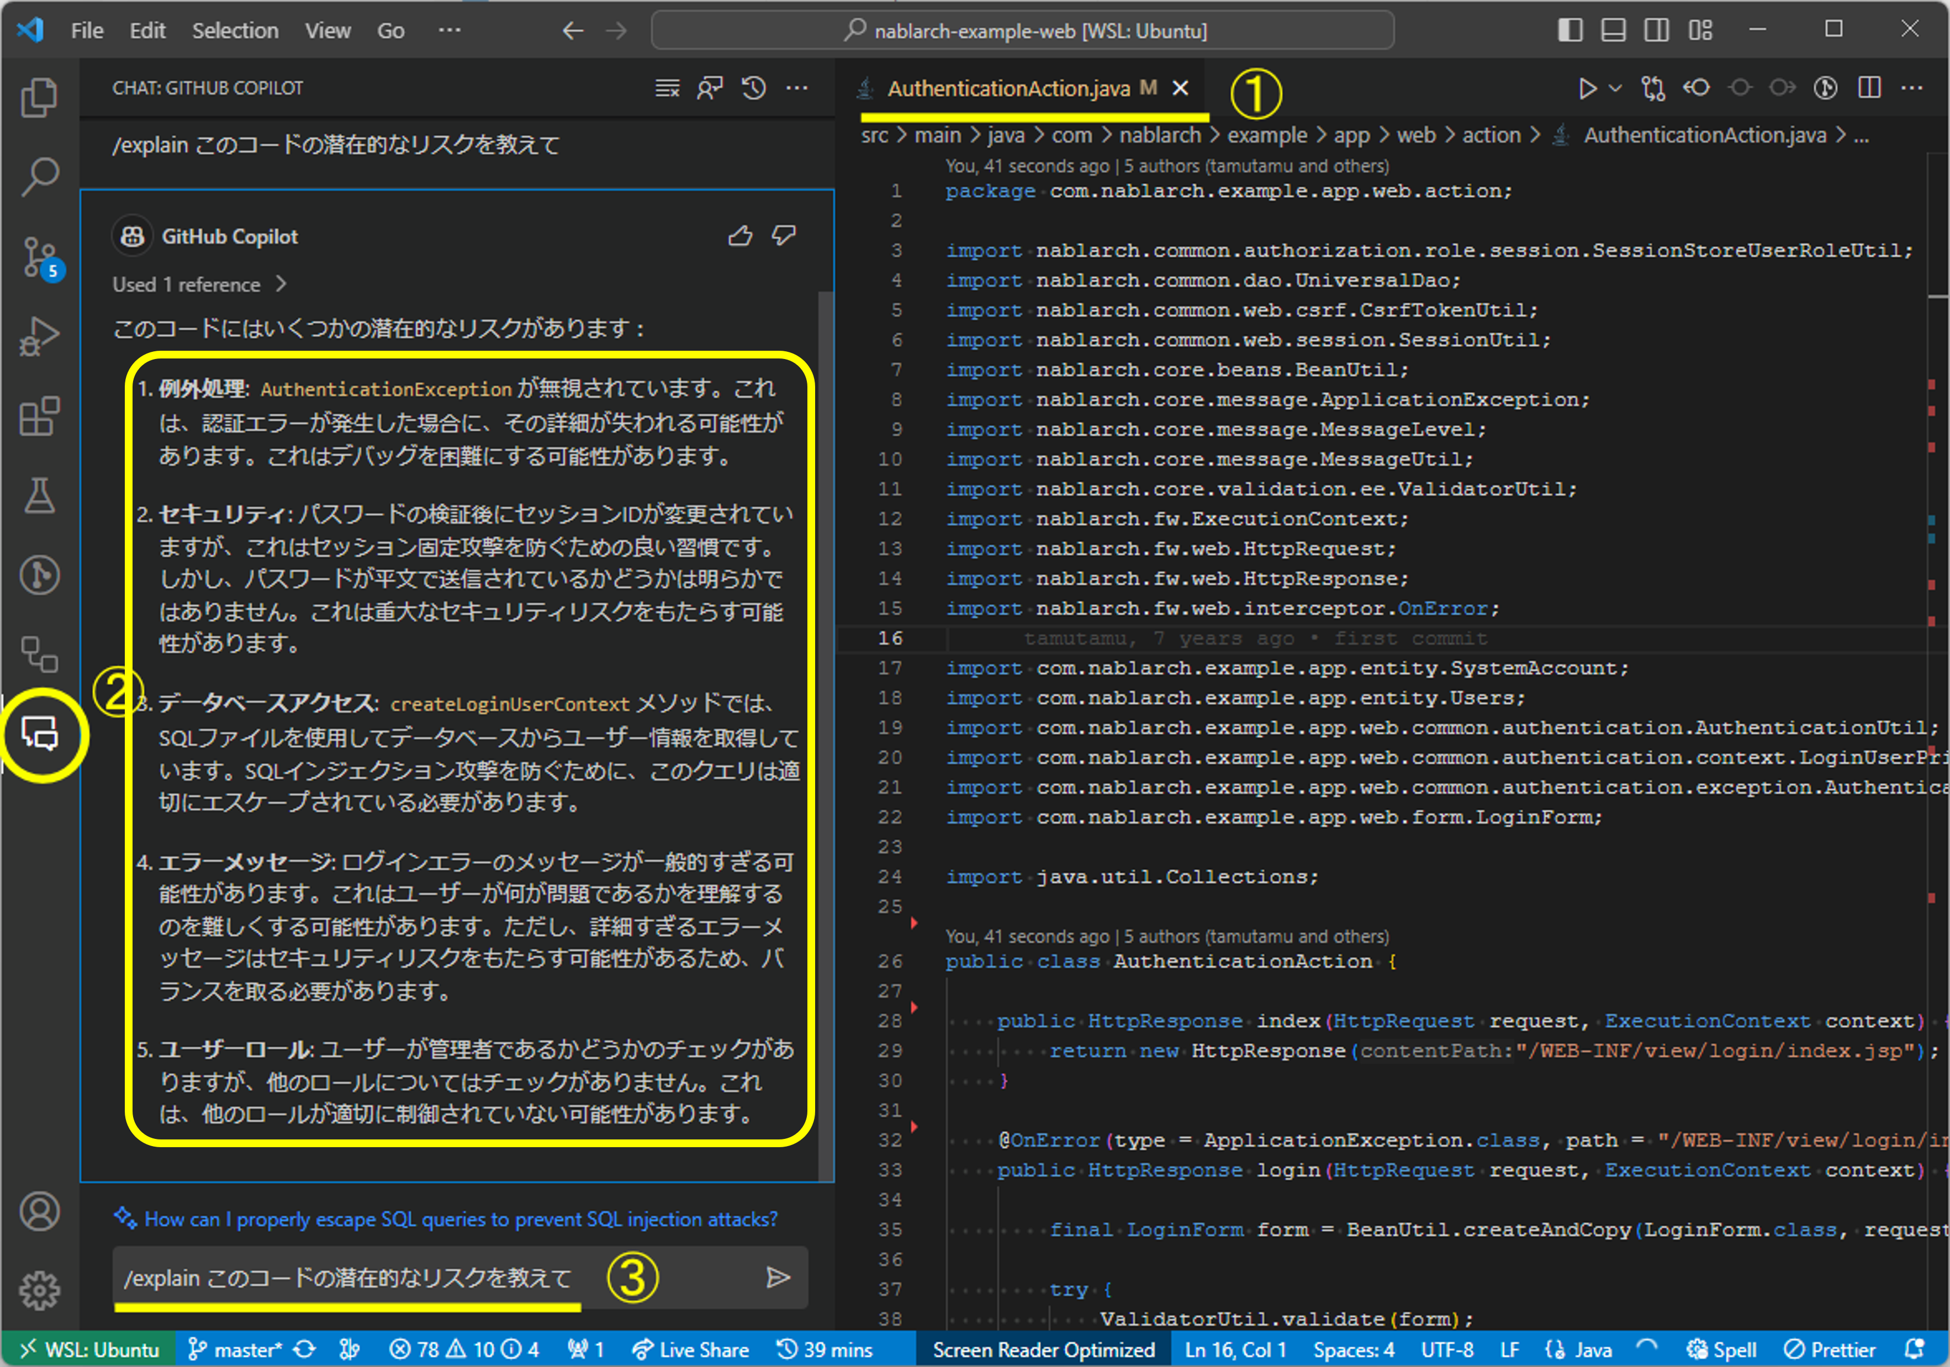Toggle the primary side bar
The image size is (1950, 1367).
(1571, 30)
